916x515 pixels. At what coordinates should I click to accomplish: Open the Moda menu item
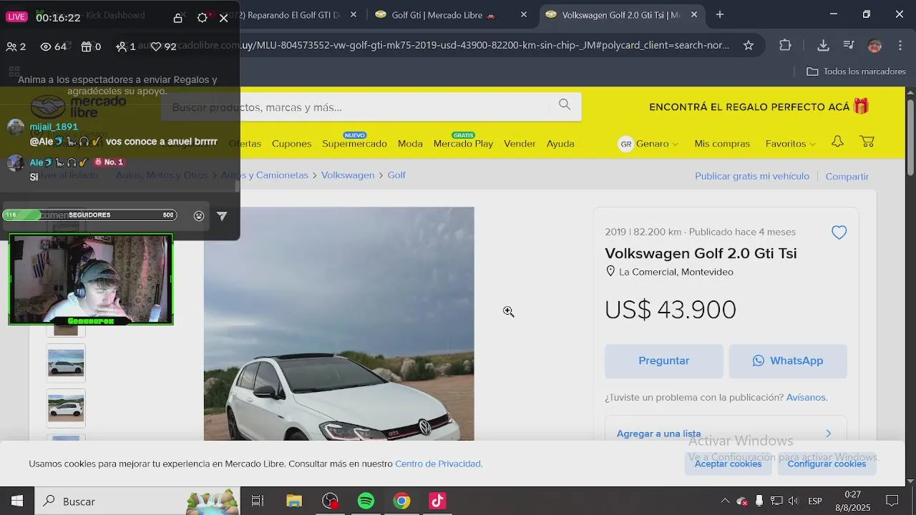(410, 144)
